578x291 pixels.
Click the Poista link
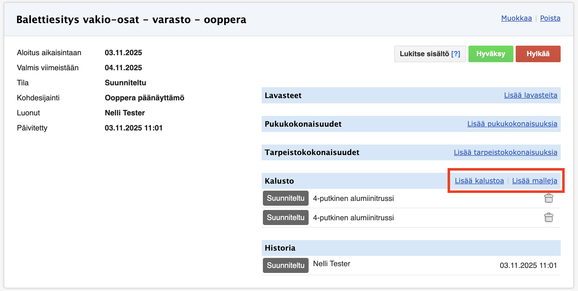550,18
